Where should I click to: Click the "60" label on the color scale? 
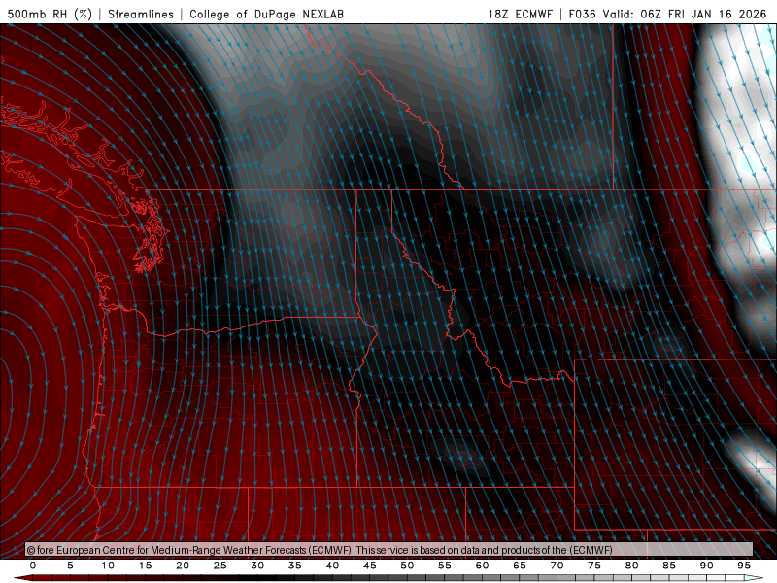tap(482, 566)
